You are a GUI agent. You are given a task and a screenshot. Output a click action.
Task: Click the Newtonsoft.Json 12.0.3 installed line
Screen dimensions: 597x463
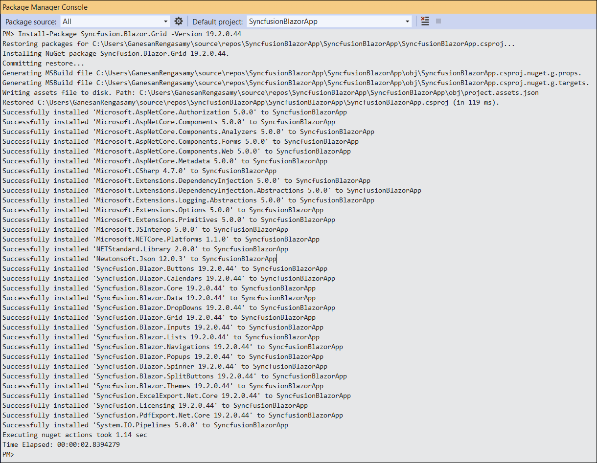[139, 259]
